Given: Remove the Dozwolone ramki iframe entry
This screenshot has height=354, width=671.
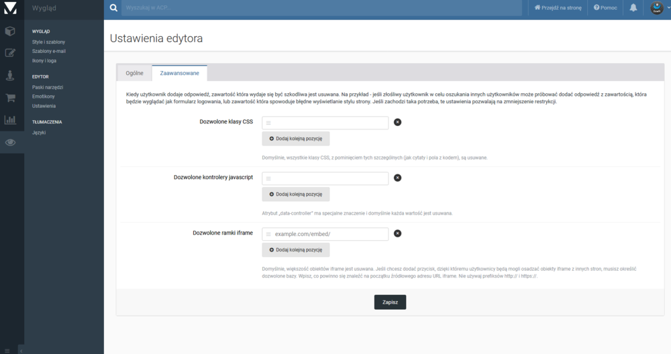Looking at the screenshot, I should [397, 233].
